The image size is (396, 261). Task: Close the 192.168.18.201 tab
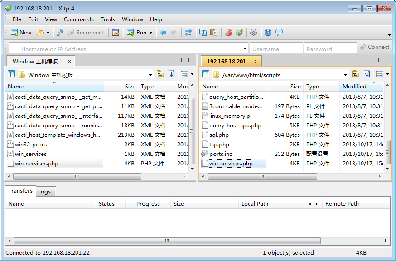coord(256,61)
